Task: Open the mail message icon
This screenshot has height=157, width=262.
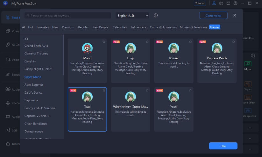Action: click(x=228, y=3)
